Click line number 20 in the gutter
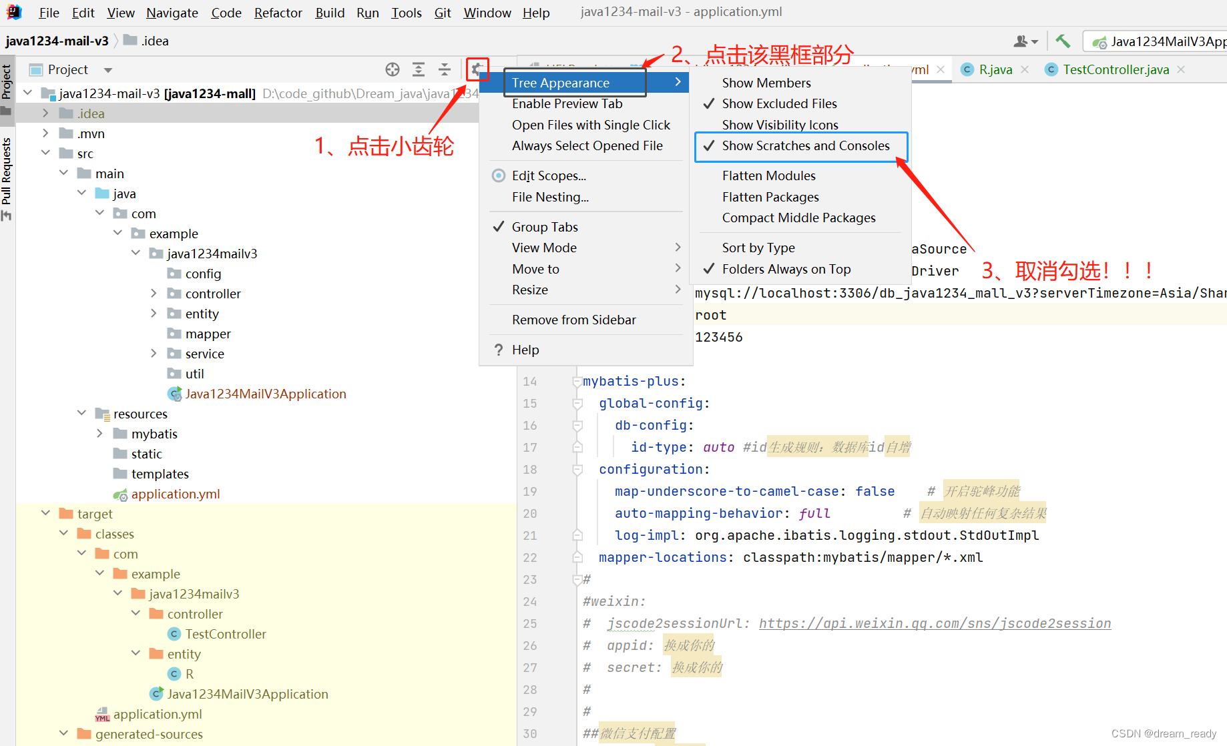 pos(530,513)
